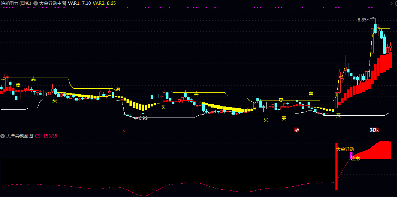Click the 8.85 high price annotation

pos(362,20)
